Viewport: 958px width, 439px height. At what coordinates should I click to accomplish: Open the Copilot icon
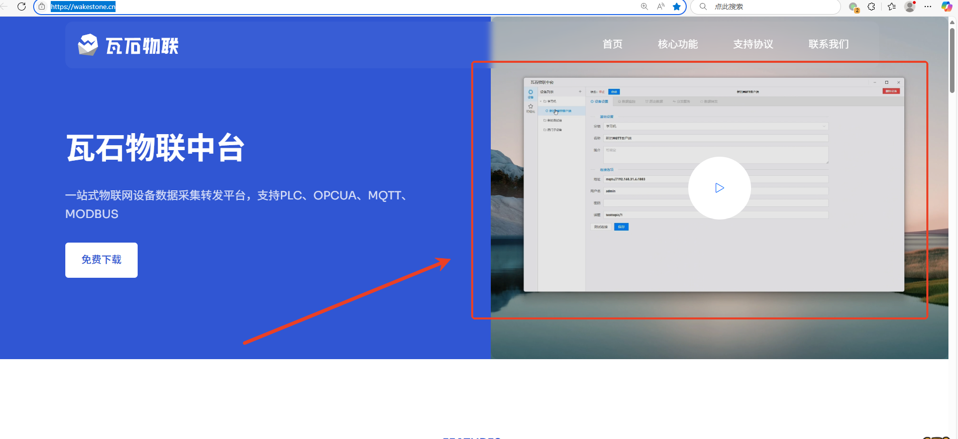946,7
